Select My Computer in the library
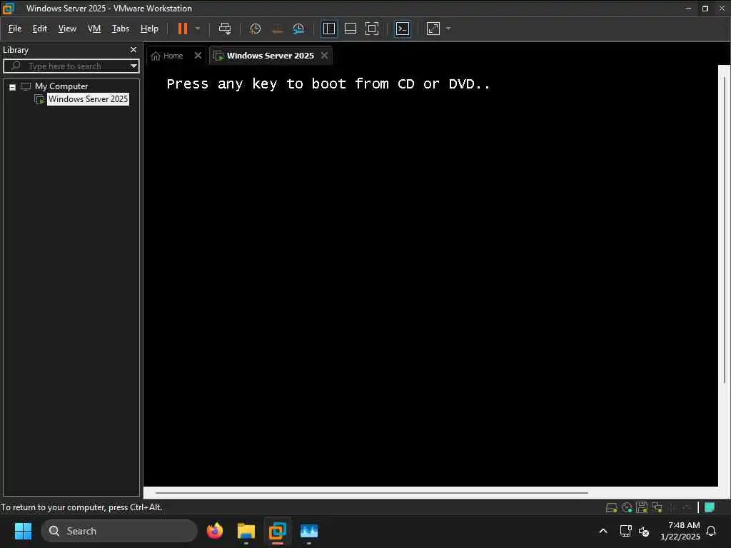 (x=61, y=86)
